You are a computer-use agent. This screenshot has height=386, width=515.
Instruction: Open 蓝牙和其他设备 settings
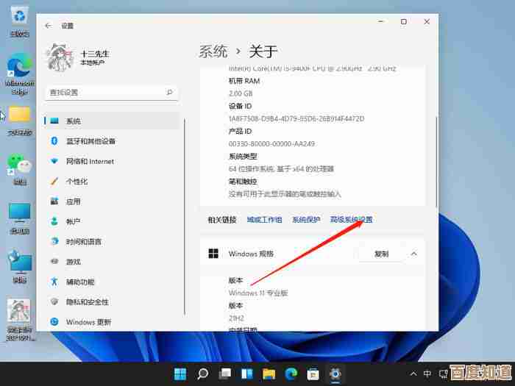pos(90,141)
